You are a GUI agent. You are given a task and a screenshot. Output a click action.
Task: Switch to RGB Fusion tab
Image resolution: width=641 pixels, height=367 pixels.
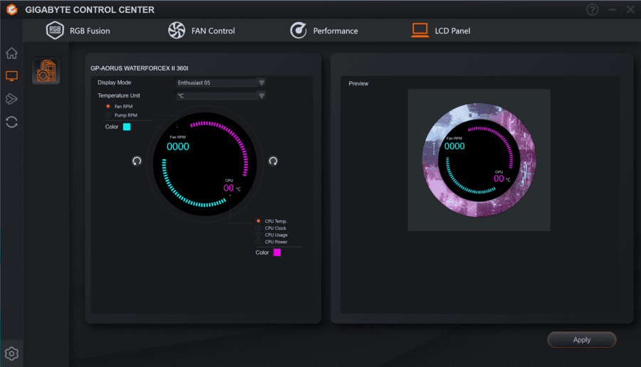(78, 31)
